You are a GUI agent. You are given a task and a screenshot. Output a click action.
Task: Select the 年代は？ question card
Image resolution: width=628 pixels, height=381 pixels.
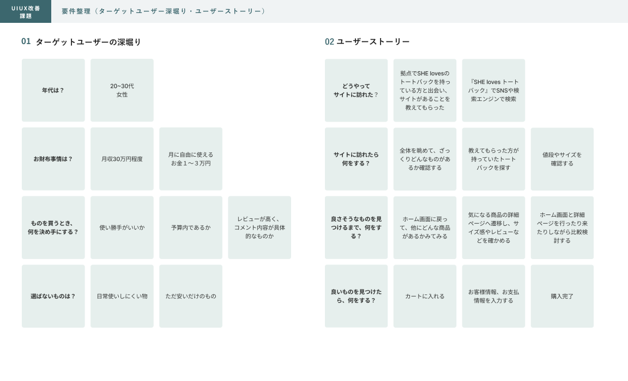[x=53, y=90]
